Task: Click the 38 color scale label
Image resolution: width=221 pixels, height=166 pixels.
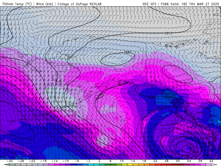Action: [x=200, y=161]
